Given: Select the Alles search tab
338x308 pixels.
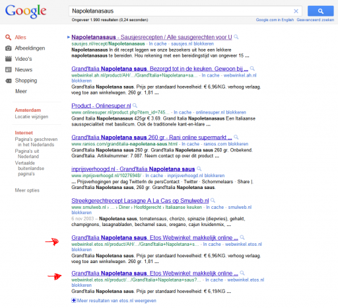Looking at the screenshot, I should tap(20, 37).
